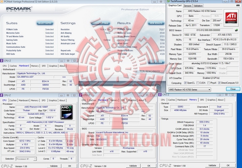Click the Shaders 800 Unified field
The image size is (242, 168).
pyautogui.click(x=194, y=44)
